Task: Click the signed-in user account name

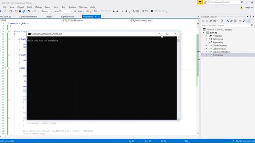Action: pyautogui.click(x=249, y=8)
